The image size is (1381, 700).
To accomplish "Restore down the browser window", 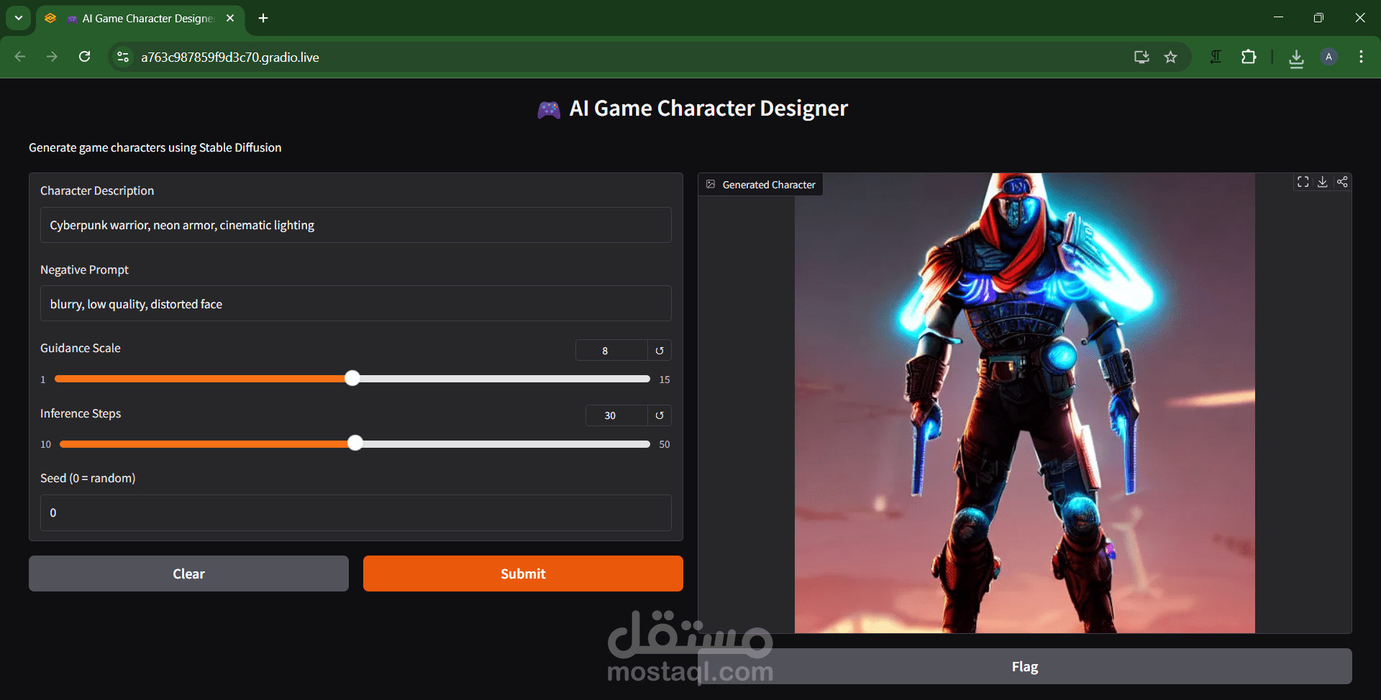I will pos(1318,17).
